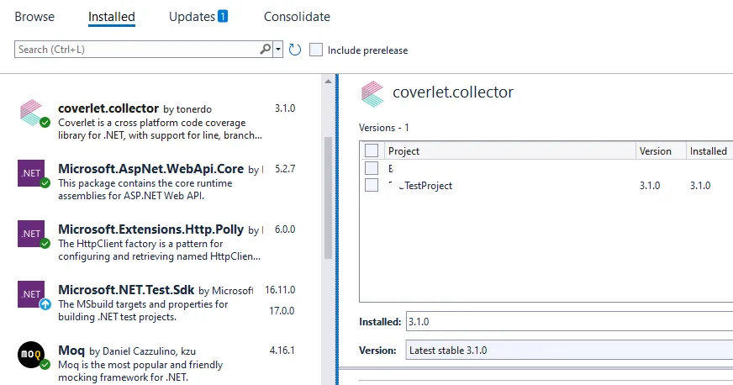Click the coverlet.collector title in details pane

click(453, 92)
